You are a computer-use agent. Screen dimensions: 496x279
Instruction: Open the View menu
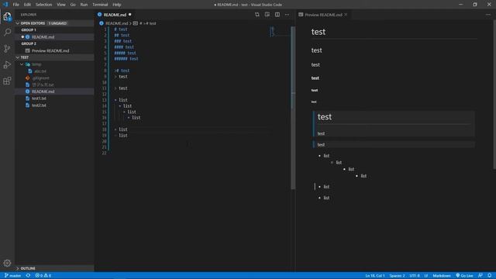click(x=61, y=5)
